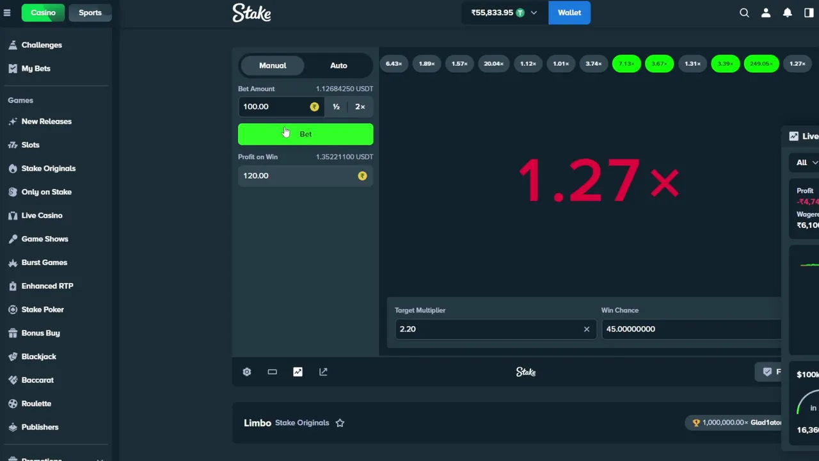Image resolution: width=819 pixels, height=461 pixels.
Task: Toggle theatre mode icon
Action: point(272,372)
